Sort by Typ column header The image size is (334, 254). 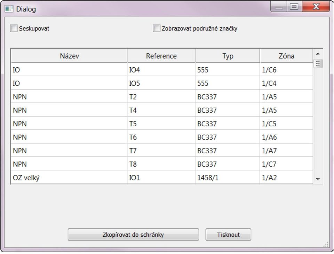pyautogui.click(x=228, y=56)
